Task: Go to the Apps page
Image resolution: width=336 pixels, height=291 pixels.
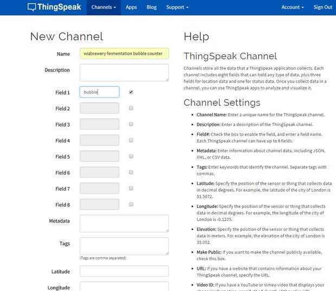Action: coord(131,7)
